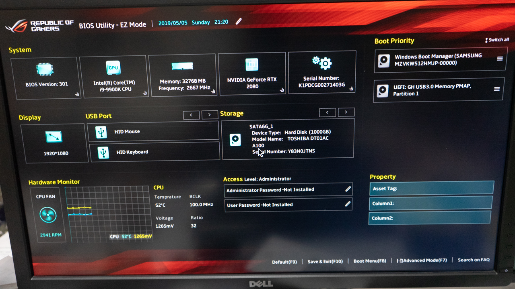Expand the BIOS Version tile corner arrow
Viewport: 515px width, 289px height.
click(76, 95)
